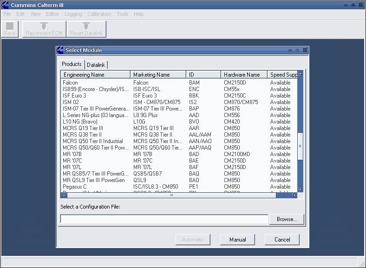
Task: Click the list scroll up arrow
Action: tap(301, 74)
